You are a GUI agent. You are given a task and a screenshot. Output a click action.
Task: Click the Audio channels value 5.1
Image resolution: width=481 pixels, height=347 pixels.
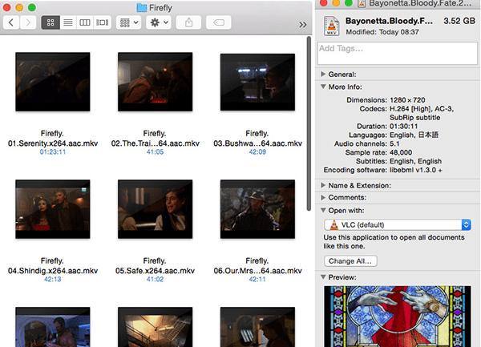tap(394, 143)
